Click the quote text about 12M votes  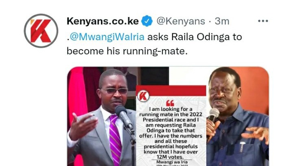(x=171, y=133)
